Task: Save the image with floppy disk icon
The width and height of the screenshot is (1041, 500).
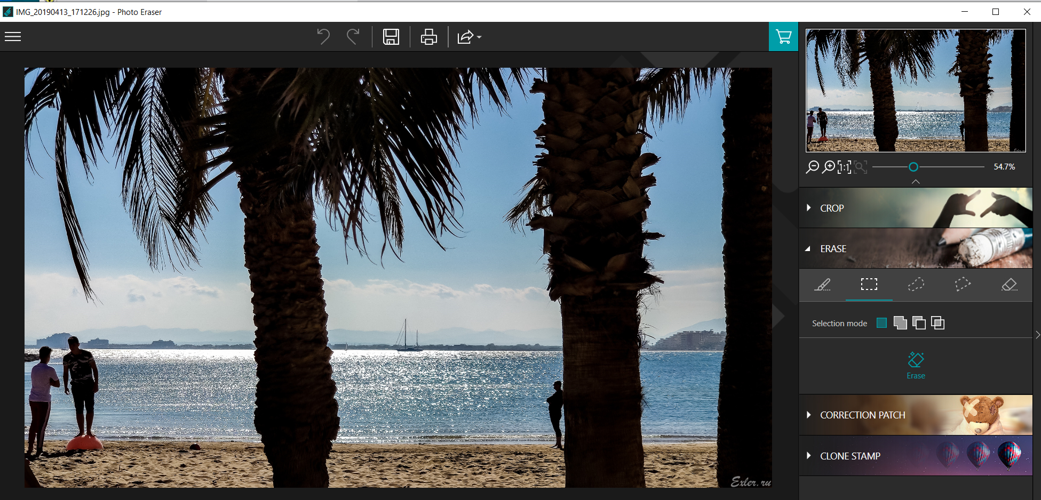Action: pyautogui.click(x=391, y=37)
